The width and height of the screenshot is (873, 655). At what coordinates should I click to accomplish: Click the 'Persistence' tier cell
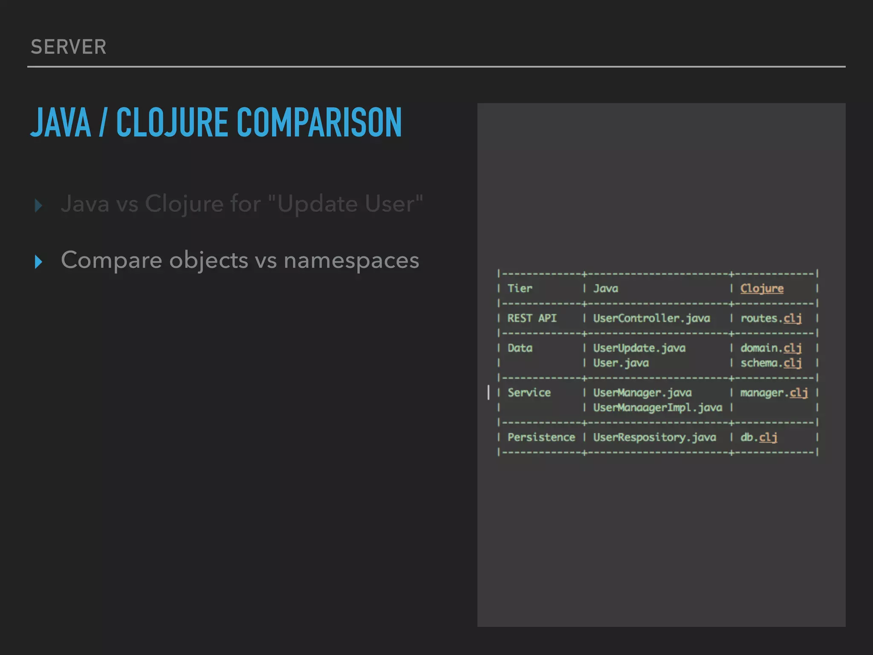(x=541, y=438)
